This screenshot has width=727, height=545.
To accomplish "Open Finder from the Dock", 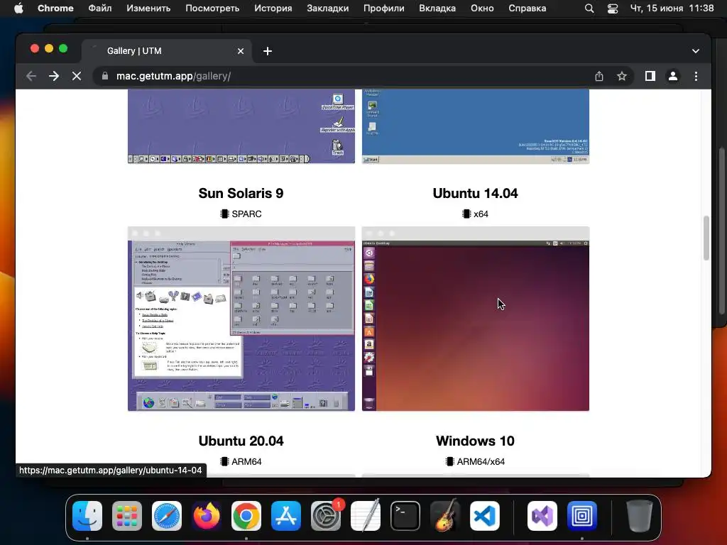I will tap(87, 516).
